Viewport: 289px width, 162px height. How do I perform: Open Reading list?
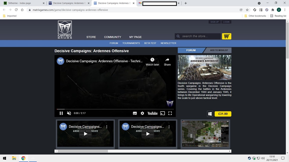tap(278, 16)
